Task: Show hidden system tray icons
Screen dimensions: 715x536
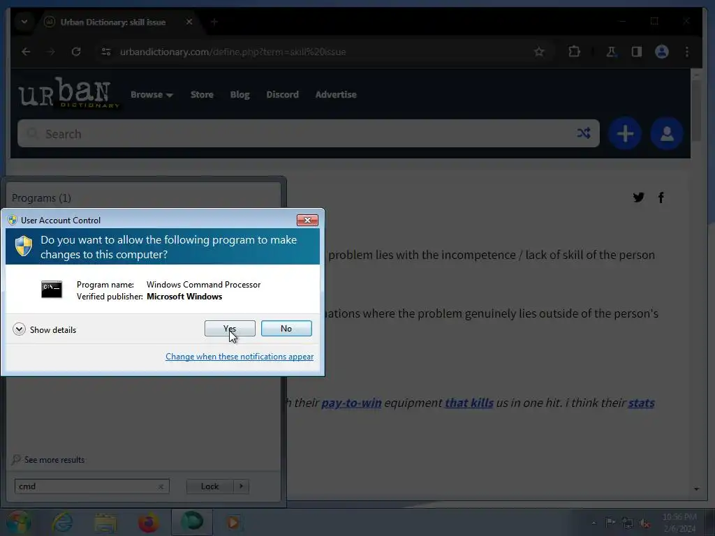Action: click(x=594, y=523)
